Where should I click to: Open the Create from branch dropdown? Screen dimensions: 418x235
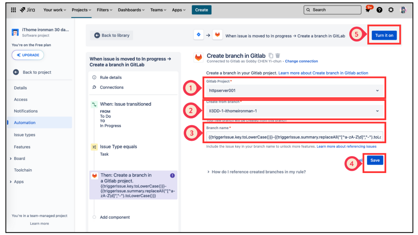[x=294, y=111]
